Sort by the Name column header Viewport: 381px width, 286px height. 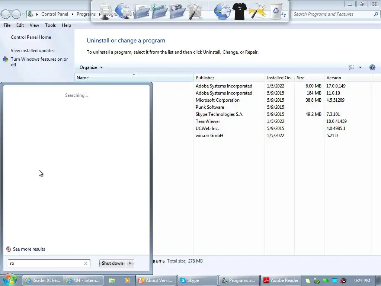coord(134,77)
